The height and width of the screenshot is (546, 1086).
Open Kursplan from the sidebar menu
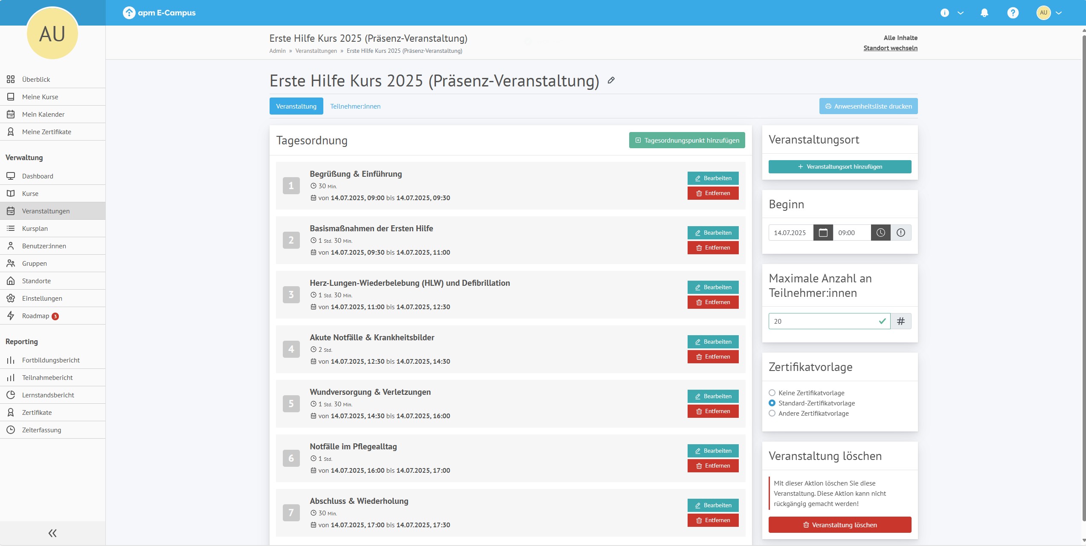point(34,228)
